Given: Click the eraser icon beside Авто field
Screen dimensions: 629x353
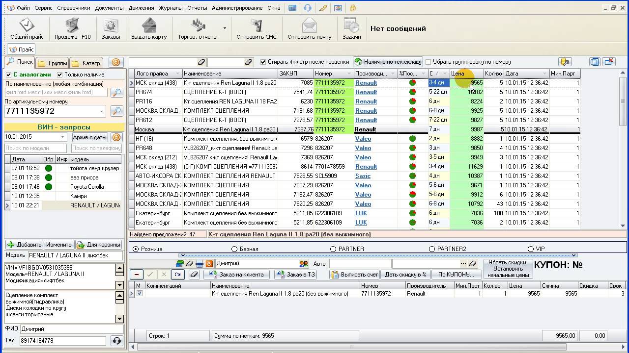Looking at the screenshot, I should pos(472,264).
